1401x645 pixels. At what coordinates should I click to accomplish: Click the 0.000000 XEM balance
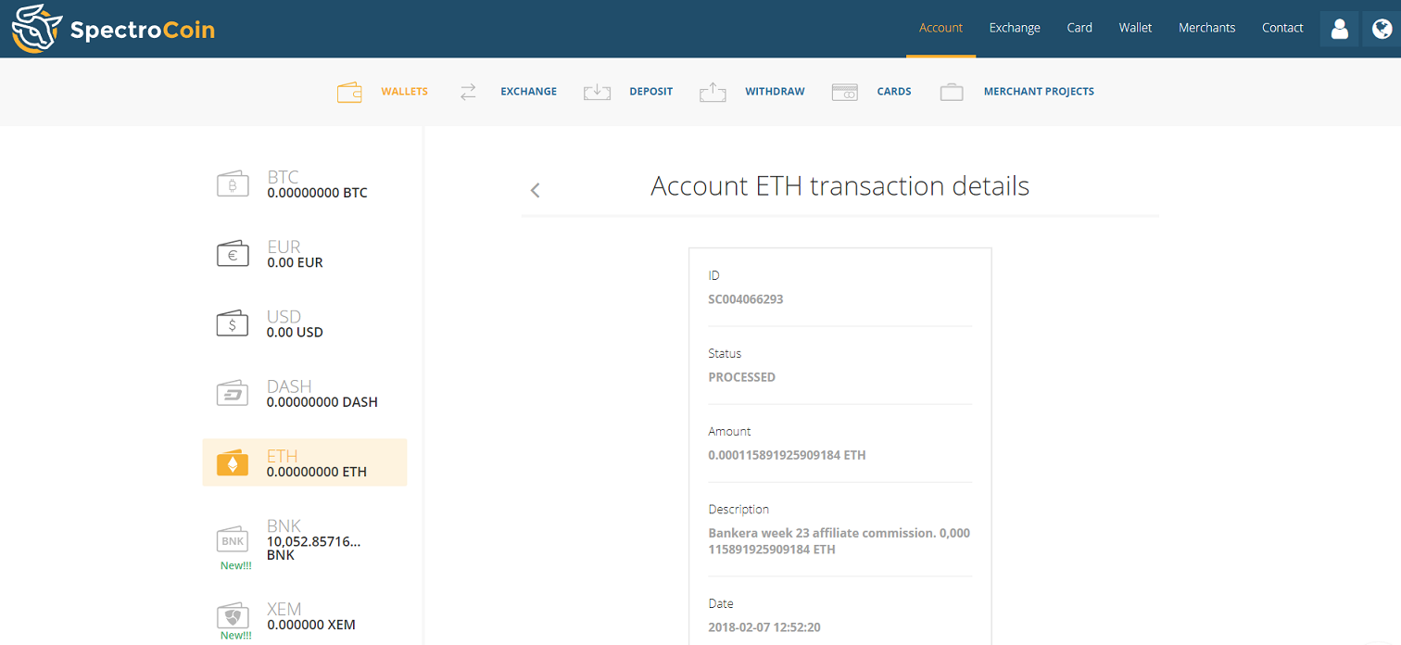point(311,625)
